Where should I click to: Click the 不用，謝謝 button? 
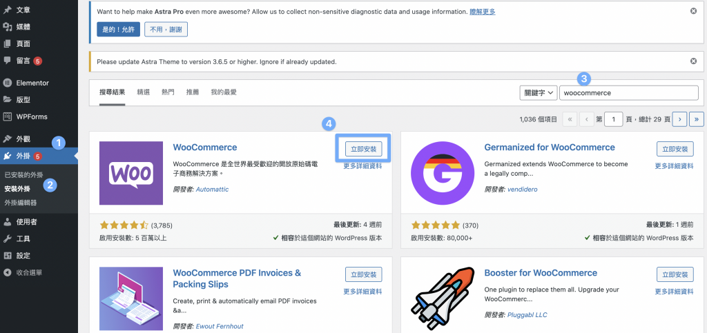click(x=166, y=30)
